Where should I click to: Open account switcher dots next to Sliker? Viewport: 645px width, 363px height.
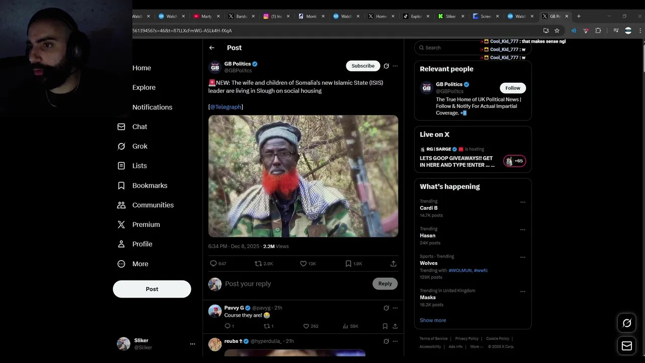[x=192, y=344]
